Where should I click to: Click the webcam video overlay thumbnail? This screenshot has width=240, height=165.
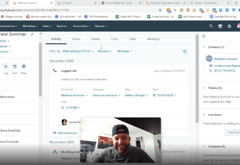[120, 140]
